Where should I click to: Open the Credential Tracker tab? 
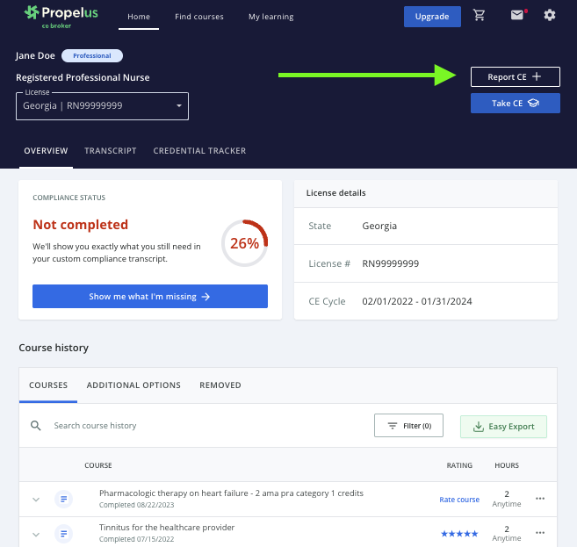click(x=199, y=151)
